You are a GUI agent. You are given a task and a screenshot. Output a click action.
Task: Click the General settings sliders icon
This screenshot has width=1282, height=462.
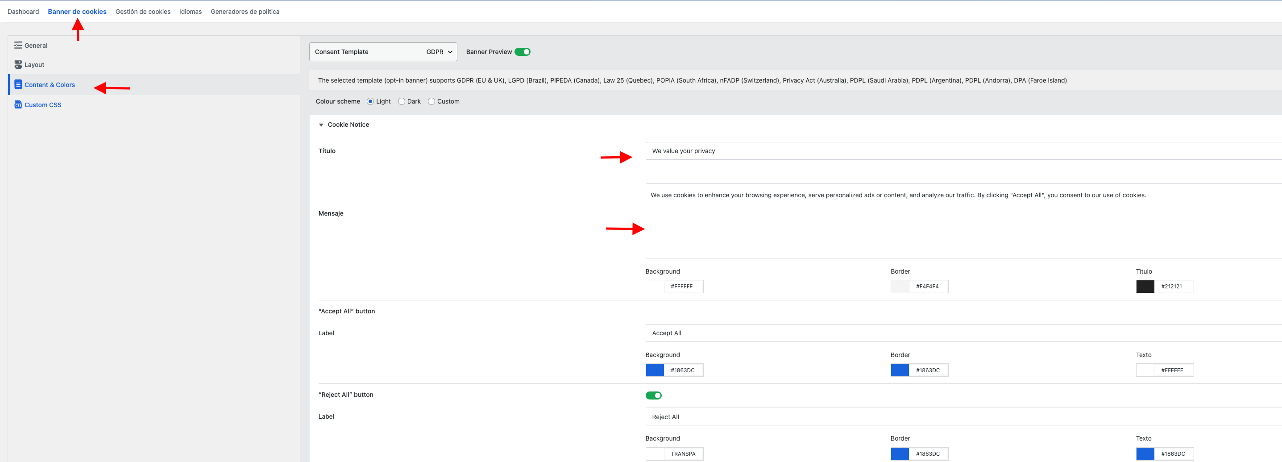[18, 45]
